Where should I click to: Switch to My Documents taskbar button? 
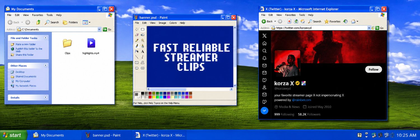[x=55, y=135]
